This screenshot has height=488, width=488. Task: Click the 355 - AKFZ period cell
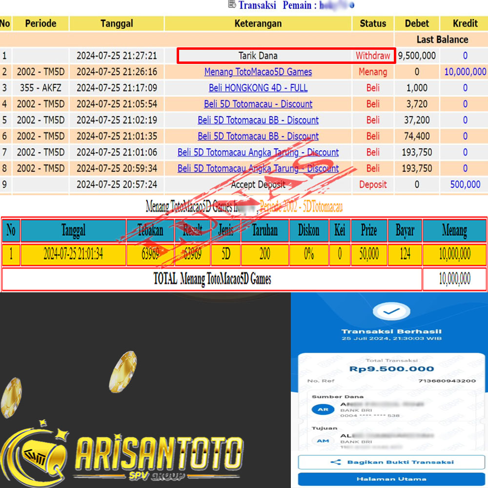(41, 88)
